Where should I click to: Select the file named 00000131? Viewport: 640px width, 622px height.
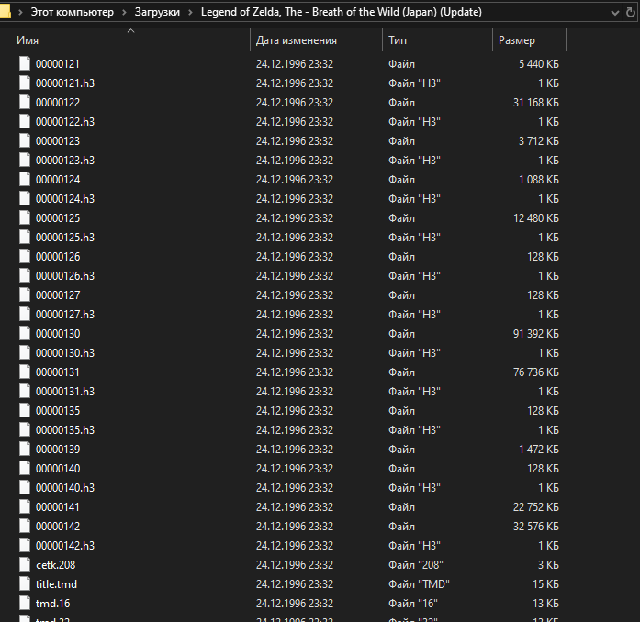[x=58, y=372]
